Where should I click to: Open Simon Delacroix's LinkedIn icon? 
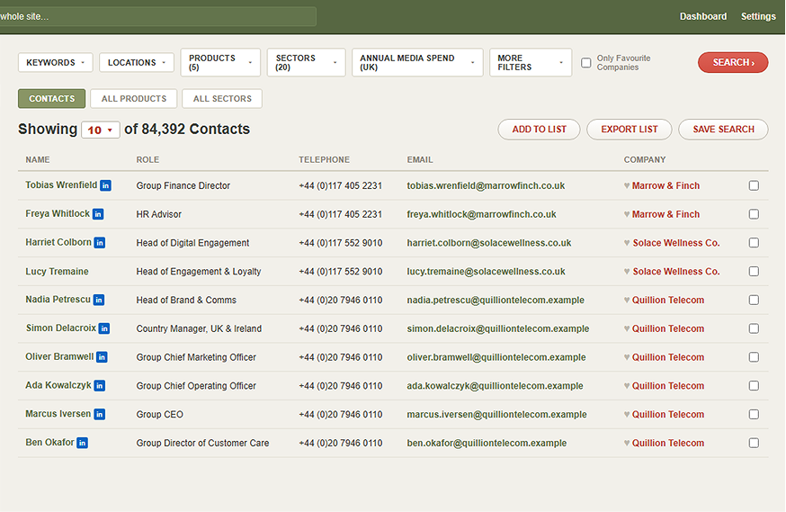point(103,328)
